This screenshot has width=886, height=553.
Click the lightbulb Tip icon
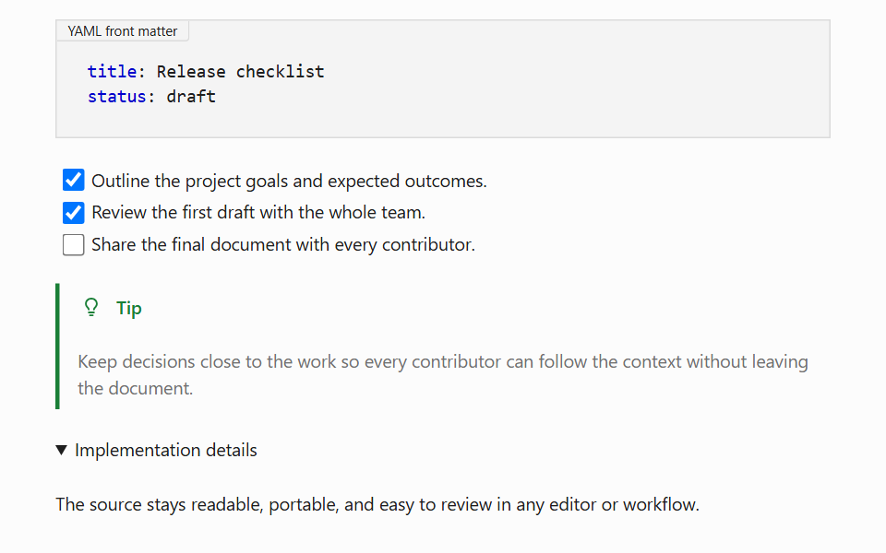click(91, 308)
